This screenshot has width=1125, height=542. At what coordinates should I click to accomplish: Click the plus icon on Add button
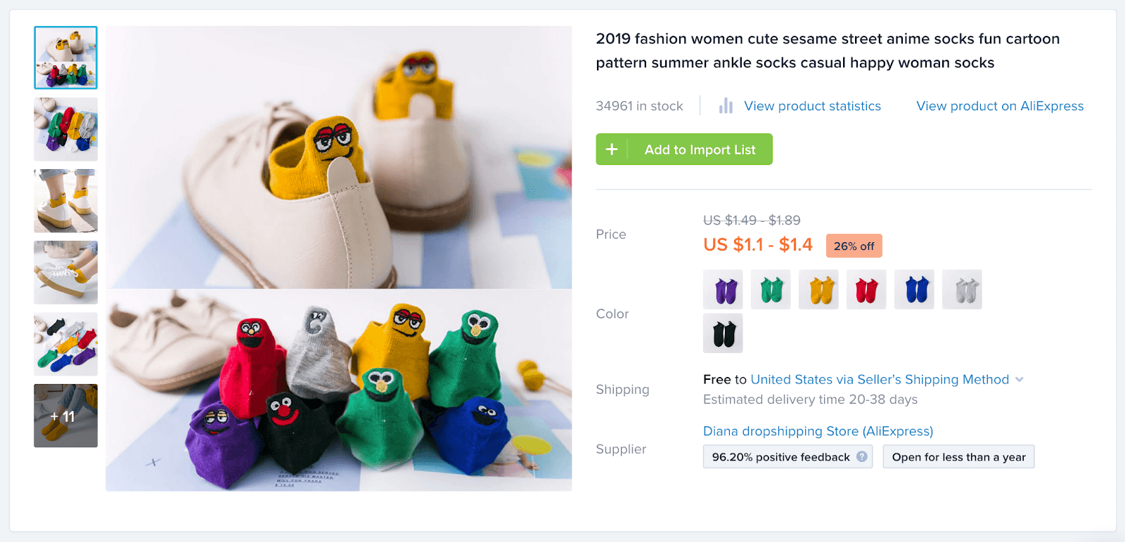tap(612, 150)
